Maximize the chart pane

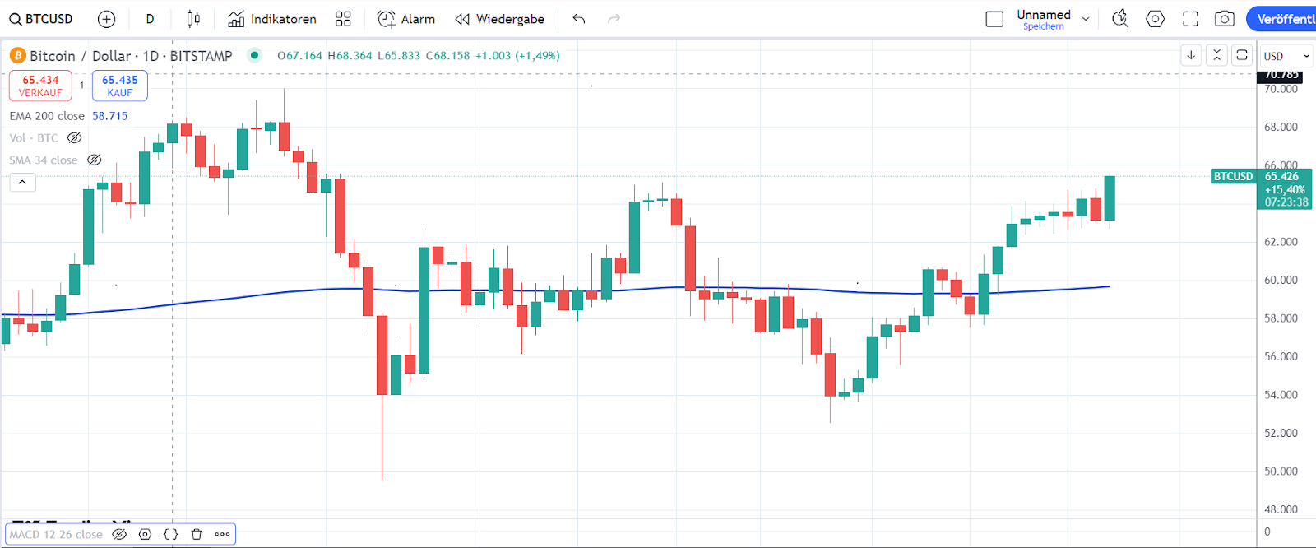point(1242,55)
